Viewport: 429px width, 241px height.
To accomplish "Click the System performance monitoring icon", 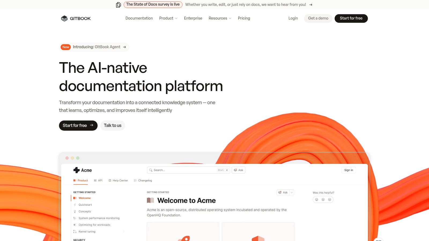I will pyautogui.click(x=75, y=218).
